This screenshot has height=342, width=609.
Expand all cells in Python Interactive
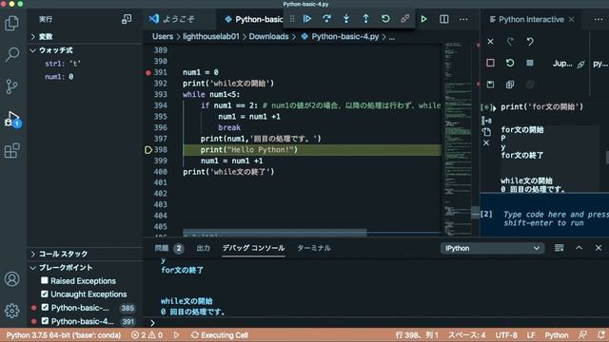(x=510, y=85)
